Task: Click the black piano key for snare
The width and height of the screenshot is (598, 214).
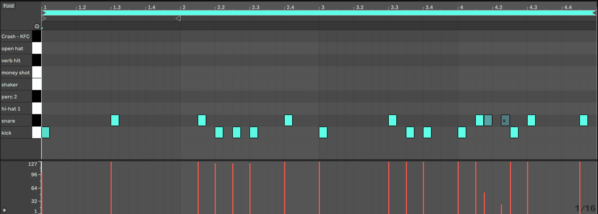Action: tap(37, 121)
